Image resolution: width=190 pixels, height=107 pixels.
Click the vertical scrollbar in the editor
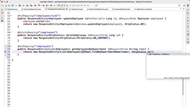point(183,87)
